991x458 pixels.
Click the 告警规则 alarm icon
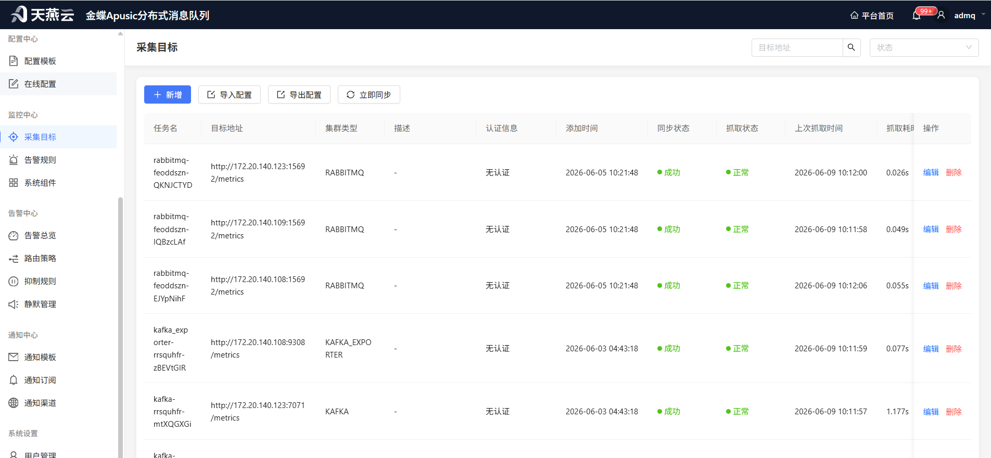coord(14,160)
